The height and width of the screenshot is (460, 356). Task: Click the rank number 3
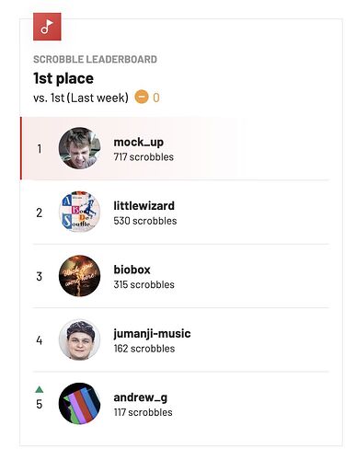click(x=40, y=276)
